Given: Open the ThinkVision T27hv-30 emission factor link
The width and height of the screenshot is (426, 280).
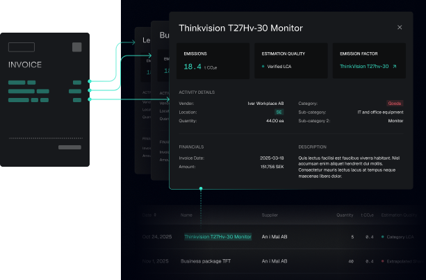Looking at the screenshot, I should [x=364, y=66].
